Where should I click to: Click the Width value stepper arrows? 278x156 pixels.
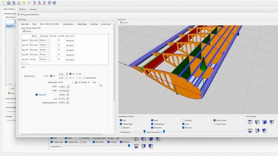68,87
